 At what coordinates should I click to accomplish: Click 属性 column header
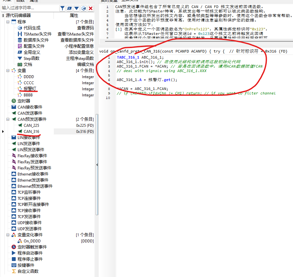pyautogui.click(x=74, y=15)
